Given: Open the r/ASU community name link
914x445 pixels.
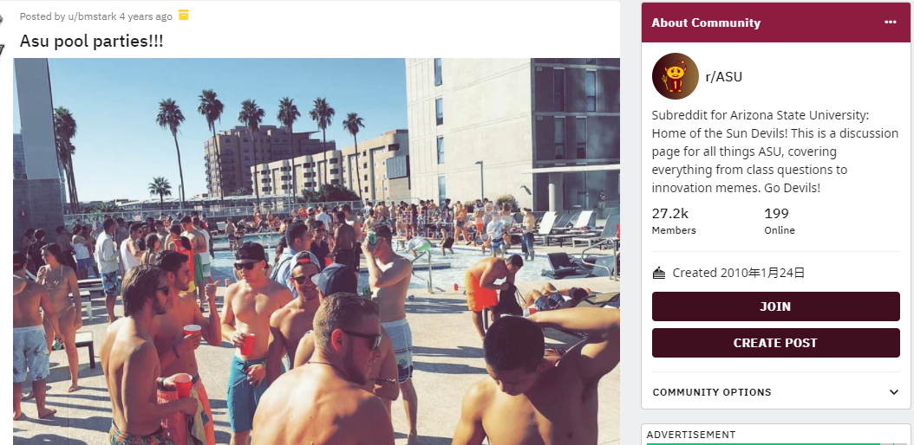Looking at the screenshot, I should [723, 76].
